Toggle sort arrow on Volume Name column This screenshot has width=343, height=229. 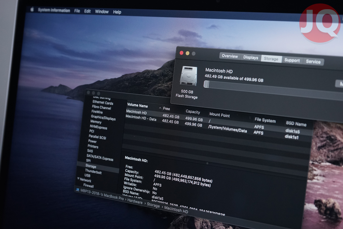coord(160,108)
